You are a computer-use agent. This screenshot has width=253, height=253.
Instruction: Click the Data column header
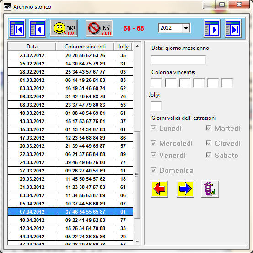click(x=32, y=47)
